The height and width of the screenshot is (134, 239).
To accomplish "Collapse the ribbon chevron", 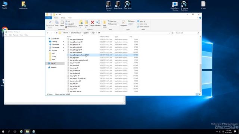I will pos(198,18).
